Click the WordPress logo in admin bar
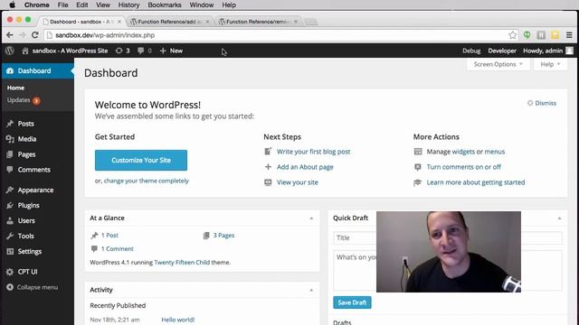Image resolution: width=579 pixels, height=325 pixels. coord(10,51)
